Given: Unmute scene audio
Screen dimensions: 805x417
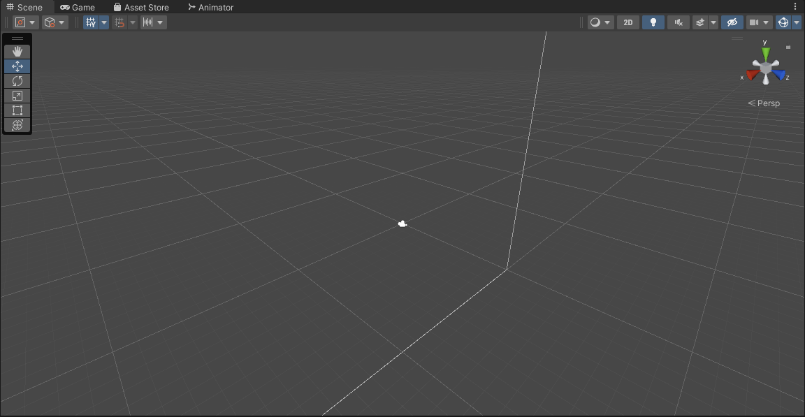Looking at the screenshot, I should tap(677, 22).
